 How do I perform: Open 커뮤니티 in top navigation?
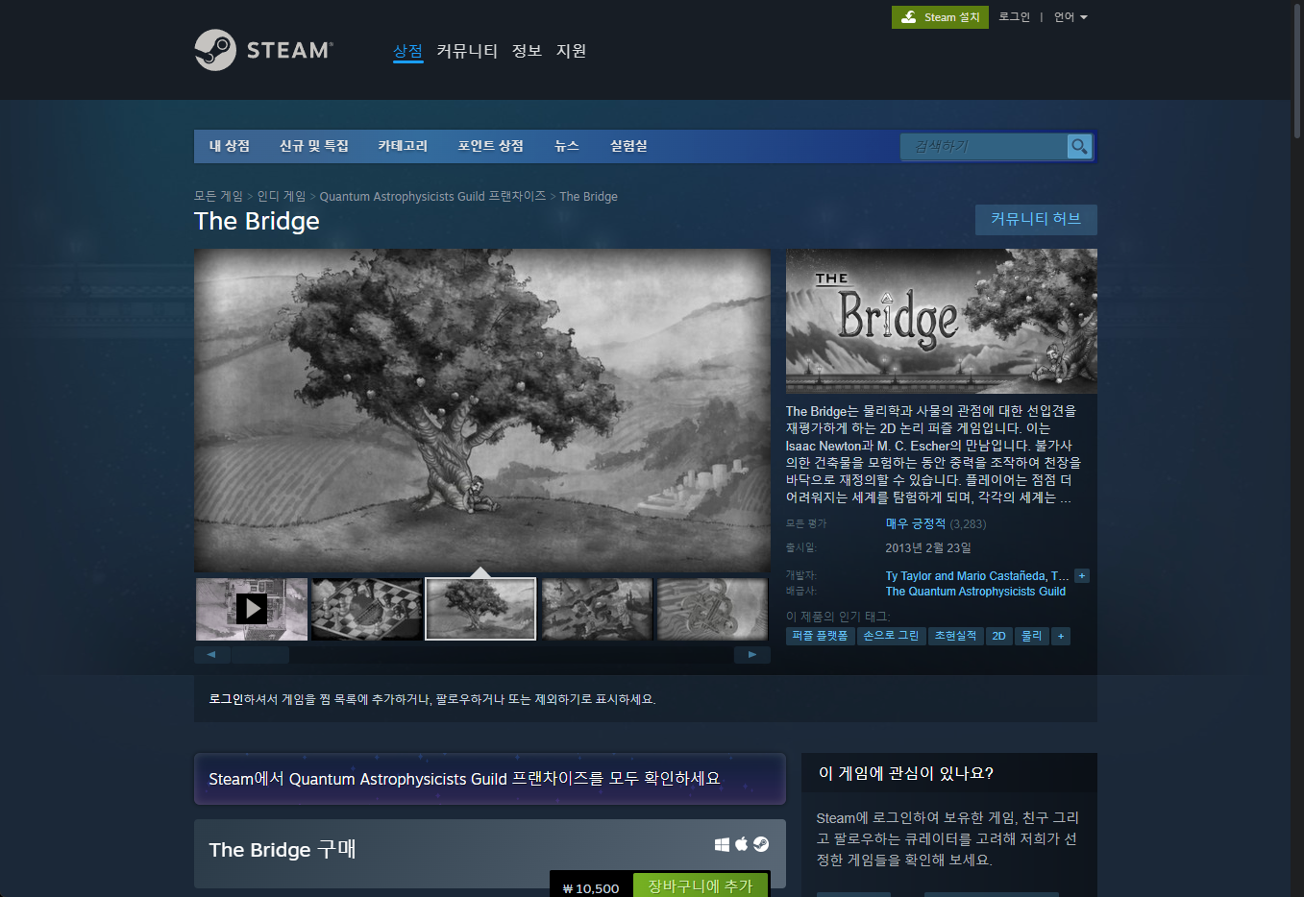[467, 51]
